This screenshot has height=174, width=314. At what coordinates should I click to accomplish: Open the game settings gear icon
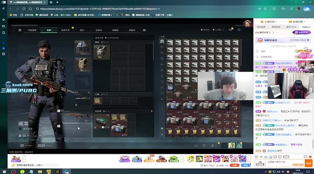pos(239,30)
